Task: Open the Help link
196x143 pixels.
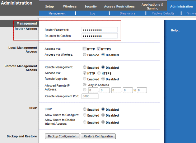Action: tap(175, 30)
